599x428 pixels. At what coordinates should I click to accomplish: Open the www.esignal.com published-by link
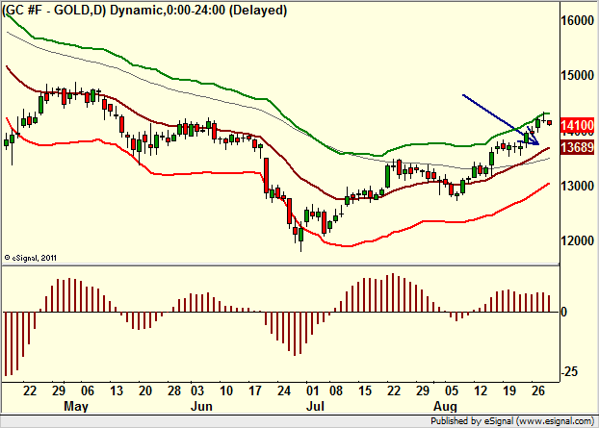pyautogui.click(x=555, y=421)
